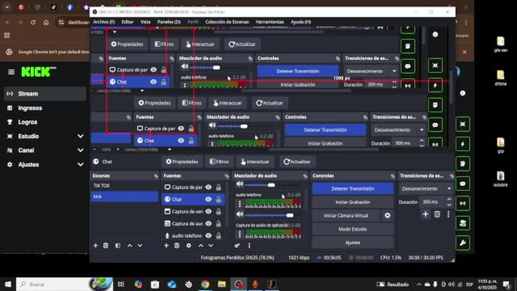Image resolution: width=517 pixels, height=291 pixels.
Task: Undock the Escenas panel via its header icon
Action: [156, 176]
